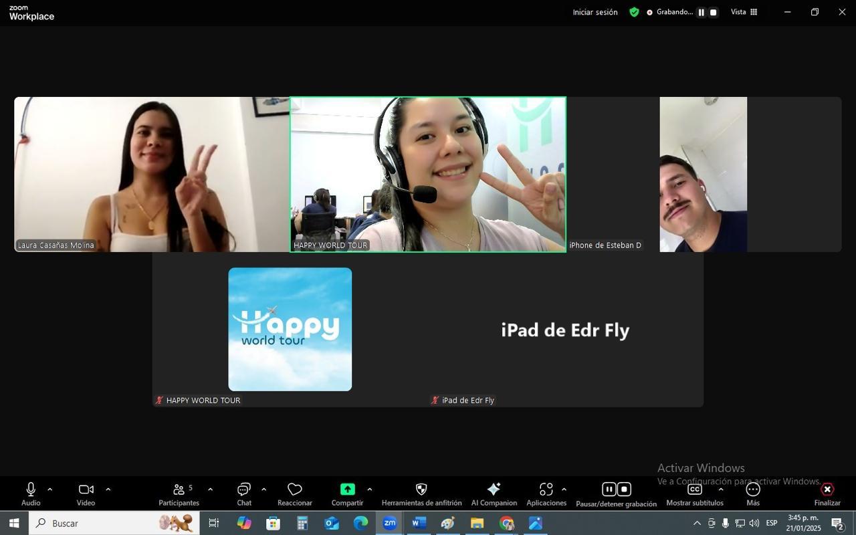Click the Iniciar sesión link
This screenshot has width=856, height=535.
595,12
